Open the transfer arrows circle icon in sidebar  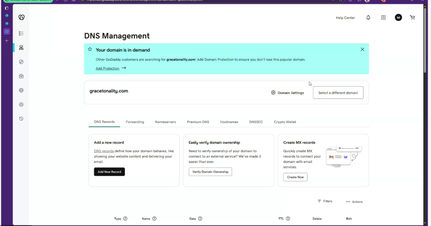tap(21, 62)
